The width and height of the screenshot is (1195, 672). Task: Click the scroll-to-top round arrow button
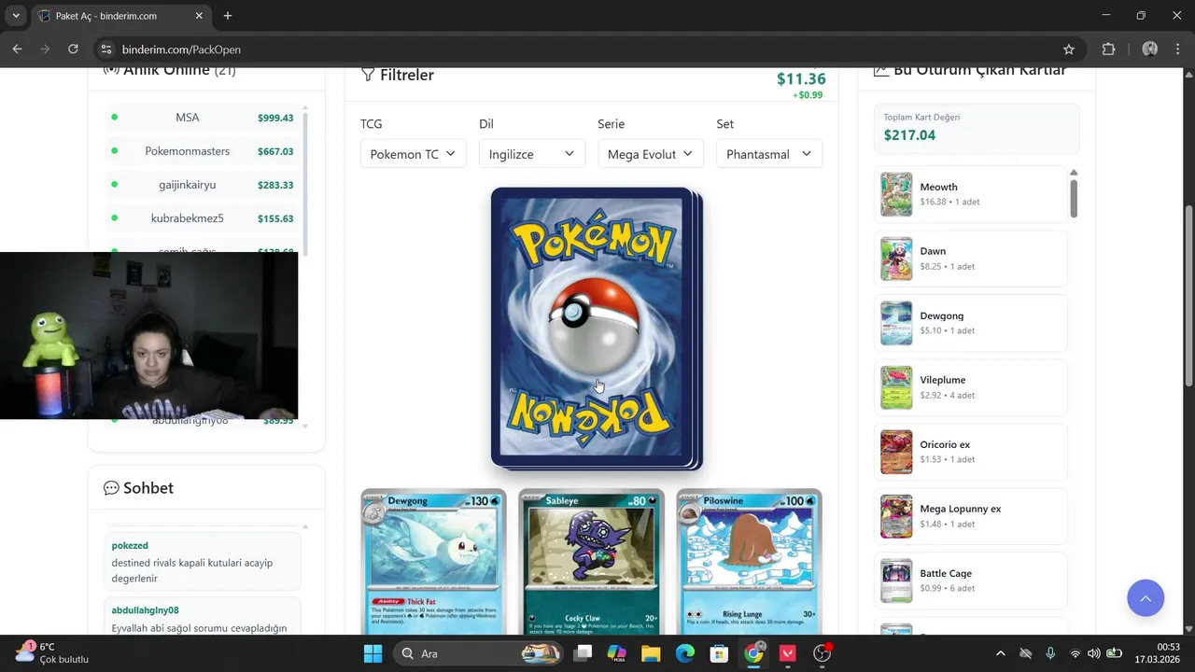[x=1145, y=597]
